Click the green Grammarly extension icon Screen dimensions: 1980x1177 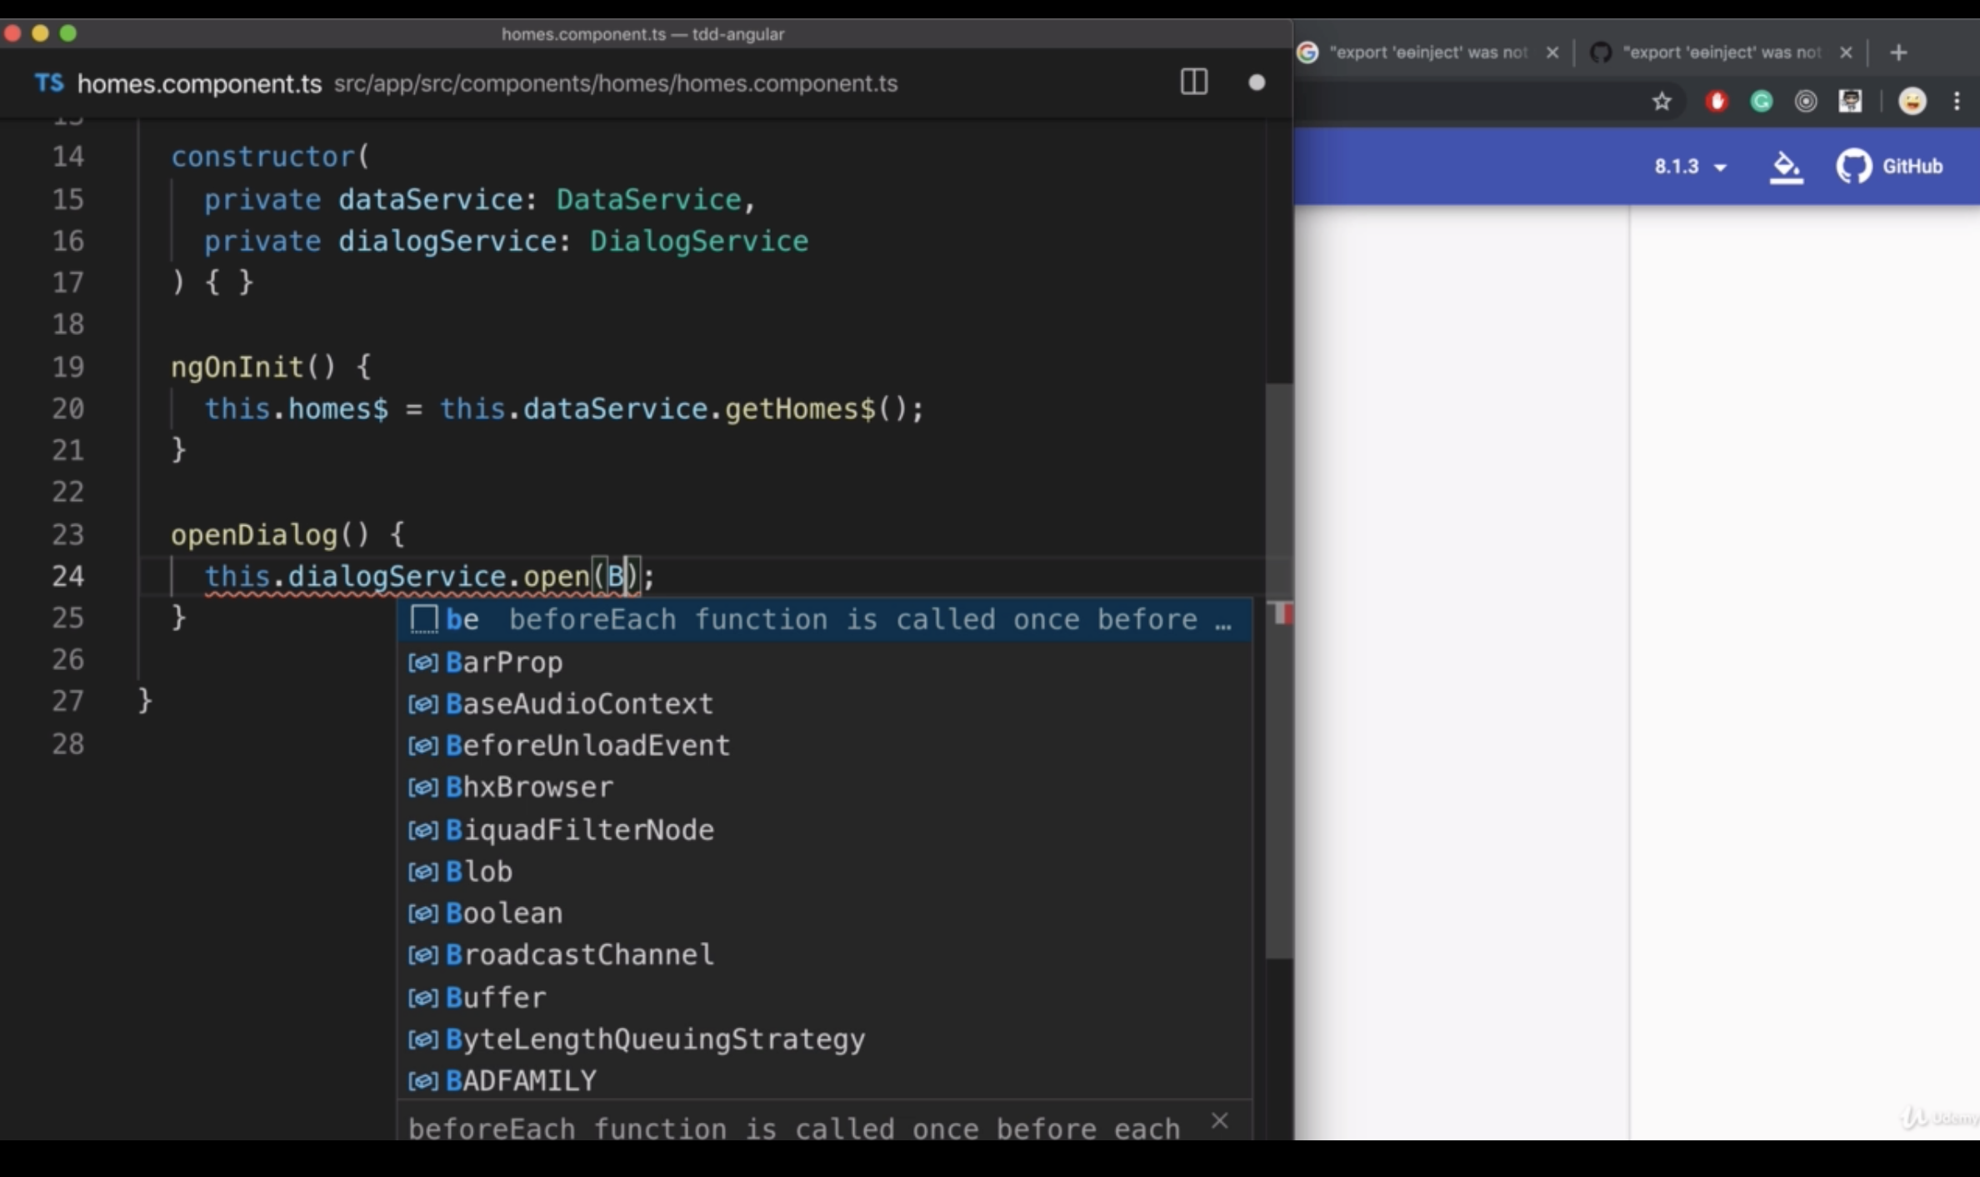point(1761,102)
